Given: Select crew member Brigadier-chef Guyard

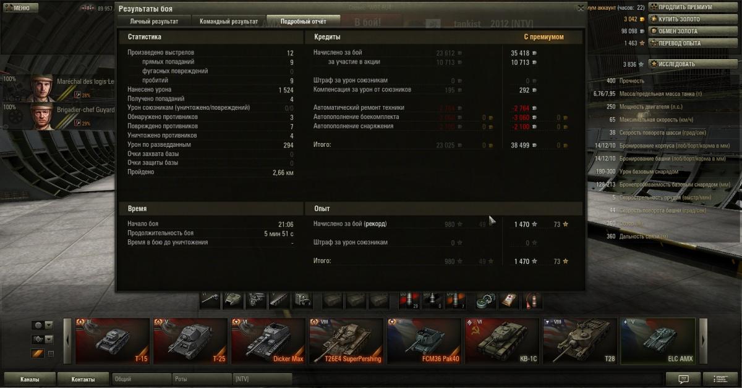Looking at the screenshot, I should (x=59, y=116).
